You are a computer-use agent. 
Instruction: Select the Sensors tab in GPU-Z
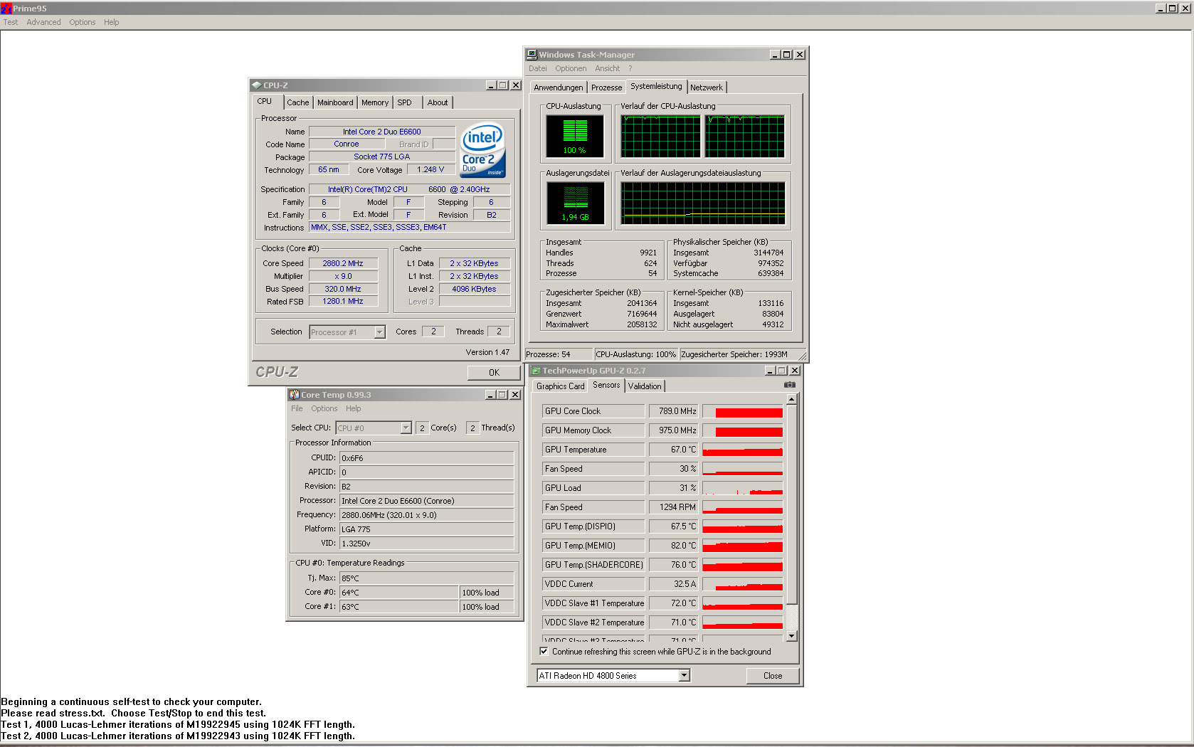click(x=606, y=386)
